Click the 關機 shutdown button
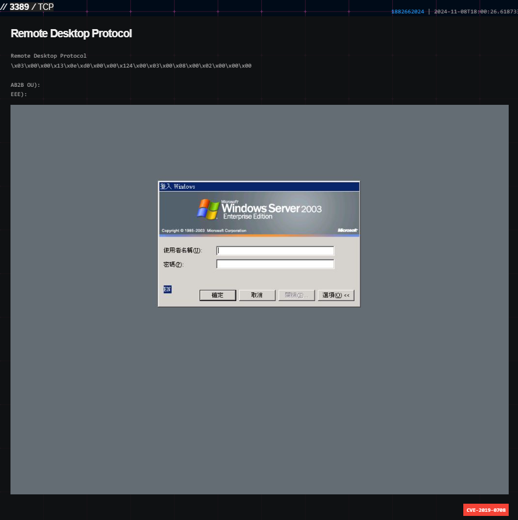This screenshot has width=518, height=520. (x=297, y=295)
